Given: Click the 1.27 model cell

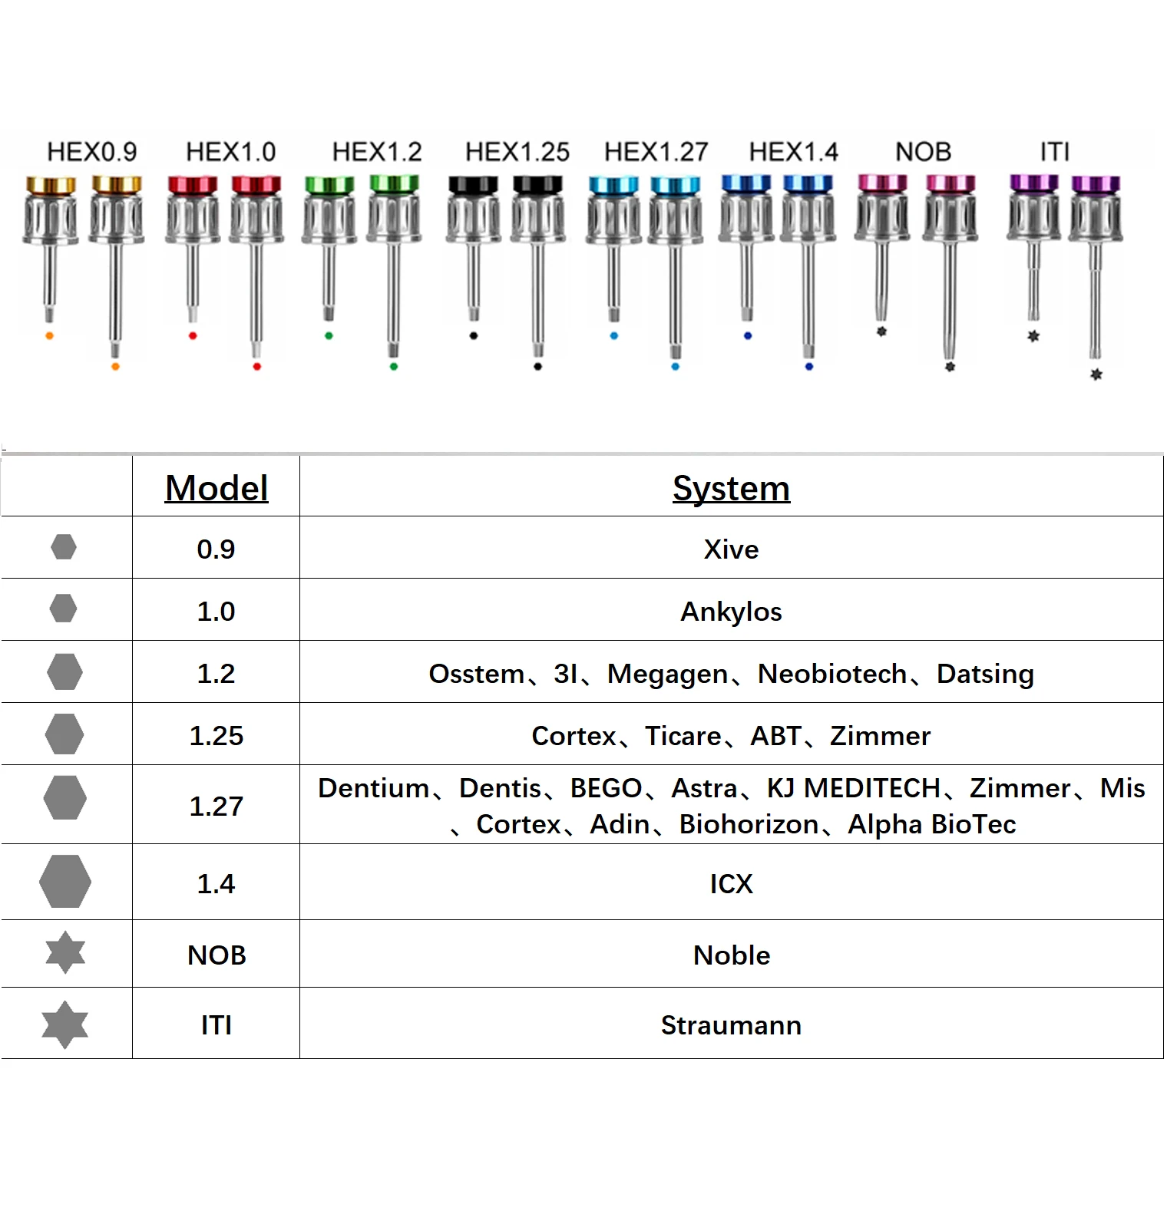Looking at the screenshot, I should click(x=217, y=805).
